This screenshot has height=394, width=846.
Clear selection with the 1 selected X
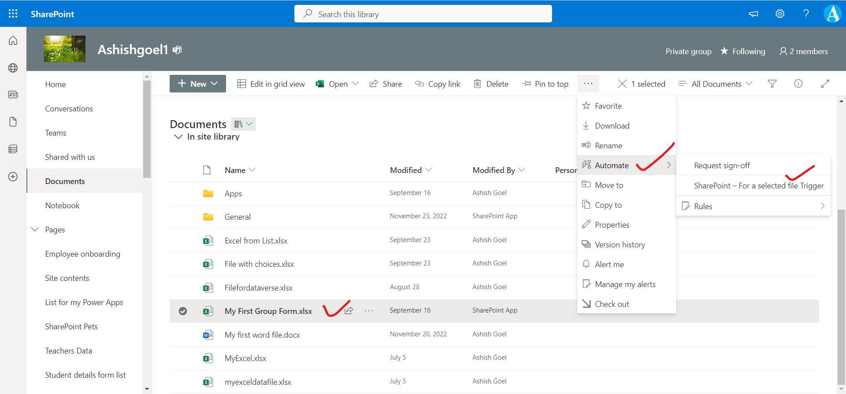tap(622, 84)
